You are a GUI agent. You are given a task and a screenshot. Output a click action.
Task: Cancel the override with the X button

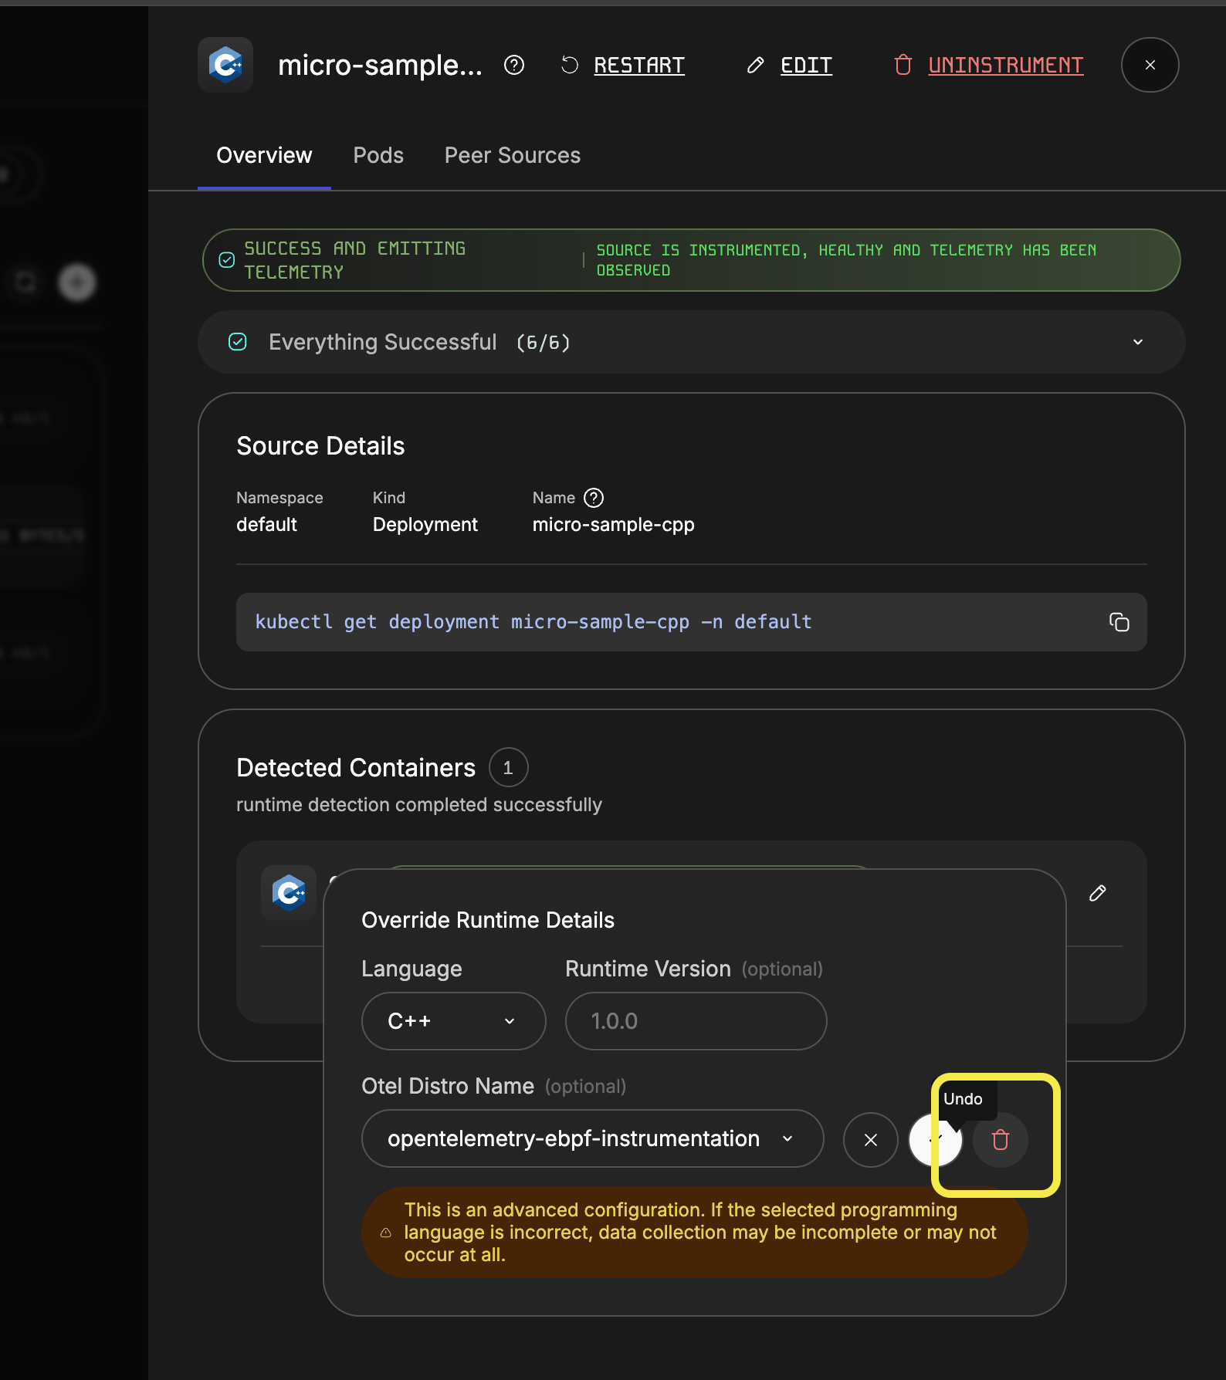point(871,1140)
